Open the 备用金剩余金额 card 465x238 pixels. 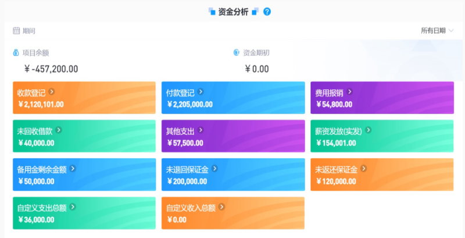84,175
